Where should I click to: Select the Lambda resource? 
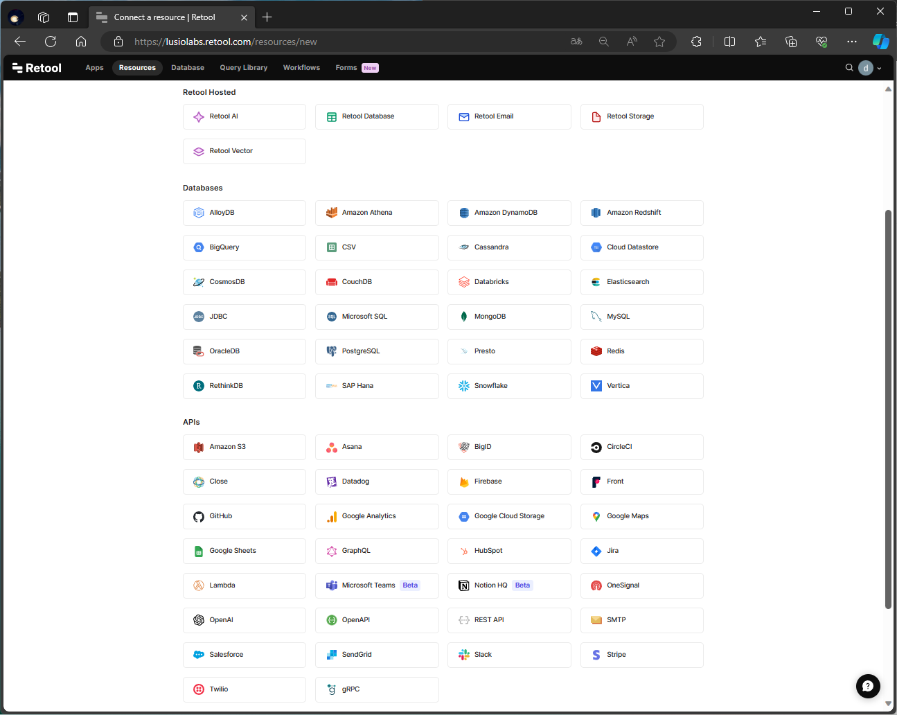coord(245,585)
